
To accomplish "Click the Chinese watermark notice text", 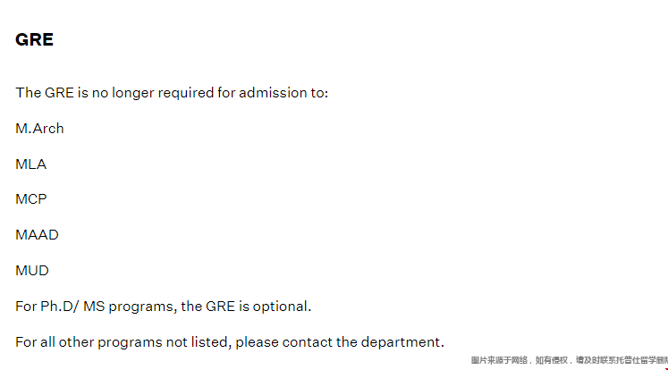I will 569,361.
